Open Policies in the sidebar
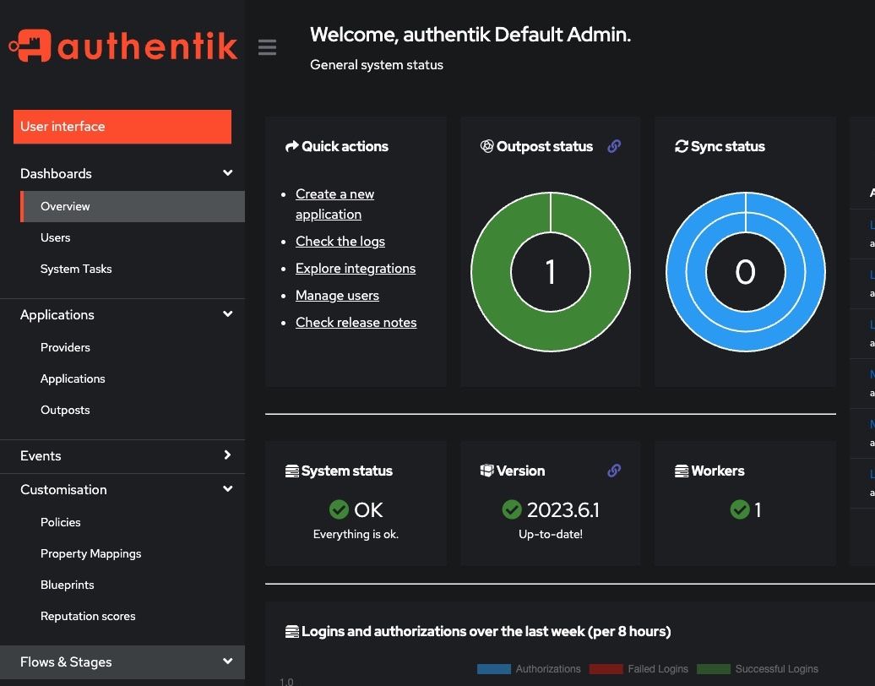Viewport: 875px width, 686px height. click(x=60, y=522)
